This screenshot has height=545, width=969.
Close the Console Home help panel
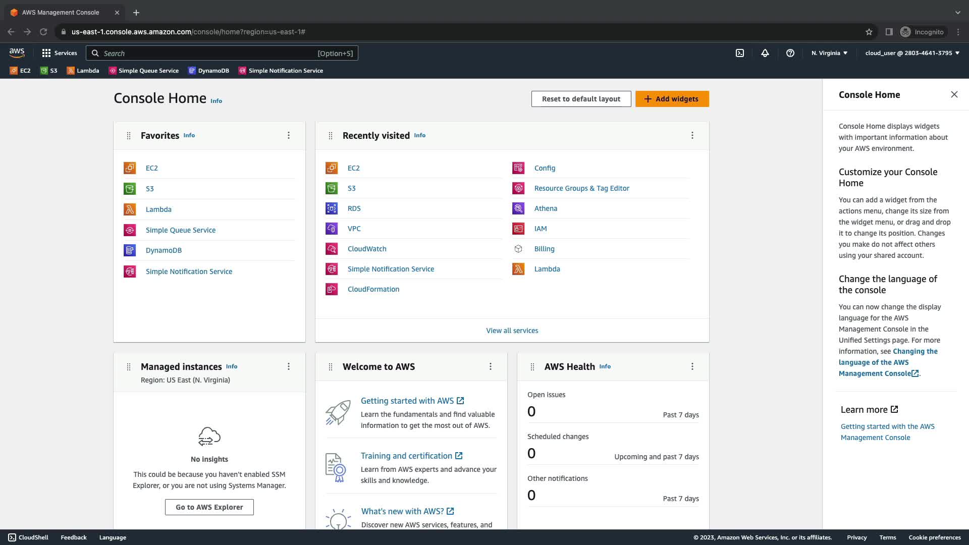tap(954, 94)
